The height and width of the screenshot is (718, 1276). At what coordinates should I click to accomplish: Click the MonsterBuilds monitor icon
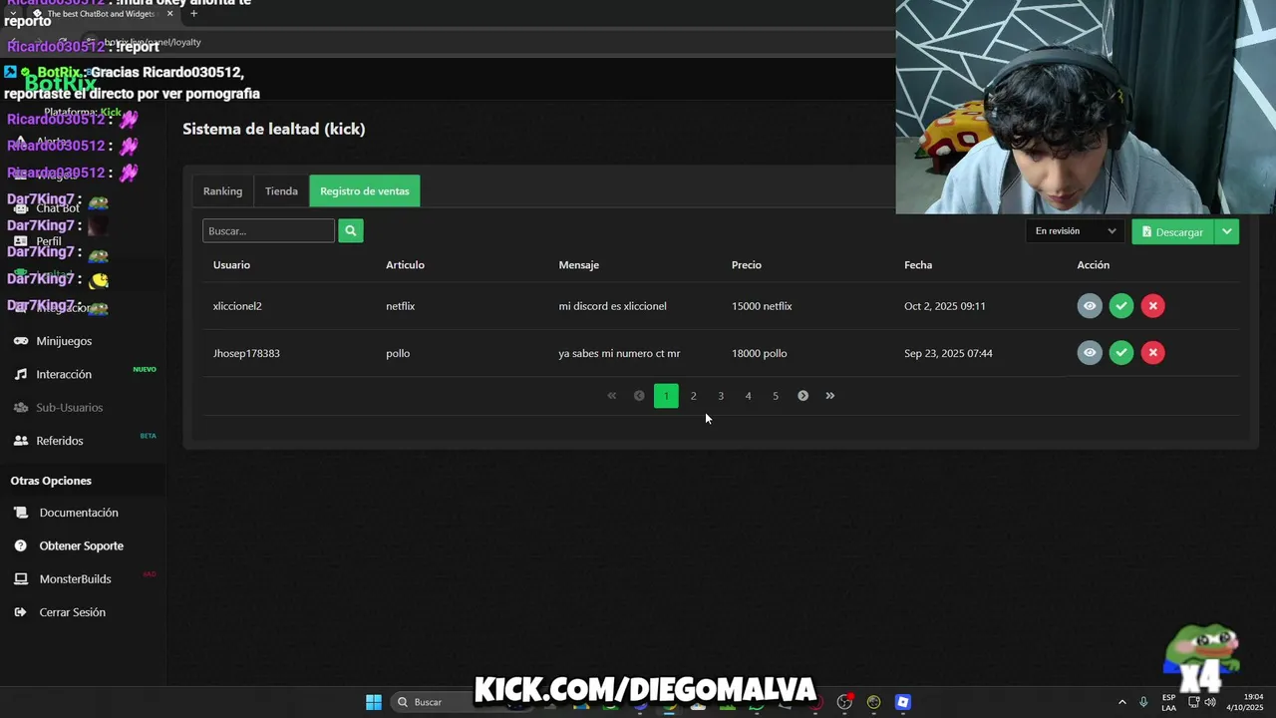(x=20, y=578)
